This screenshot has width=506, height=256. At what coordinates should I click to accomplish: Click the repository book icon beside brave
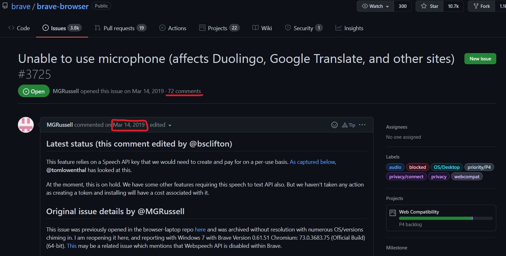pos(5,6)
